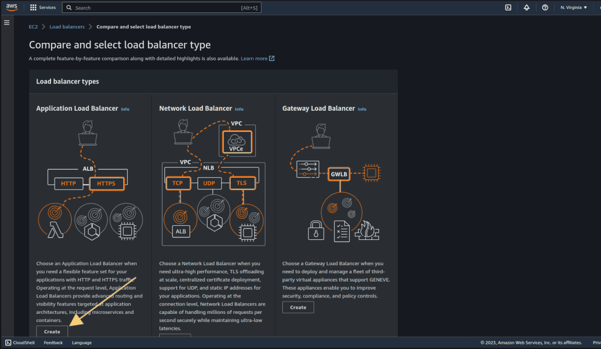601x349 pixels.
Task: Go to Load balancers breadcrumb link
Action: (x=67, y=27)
